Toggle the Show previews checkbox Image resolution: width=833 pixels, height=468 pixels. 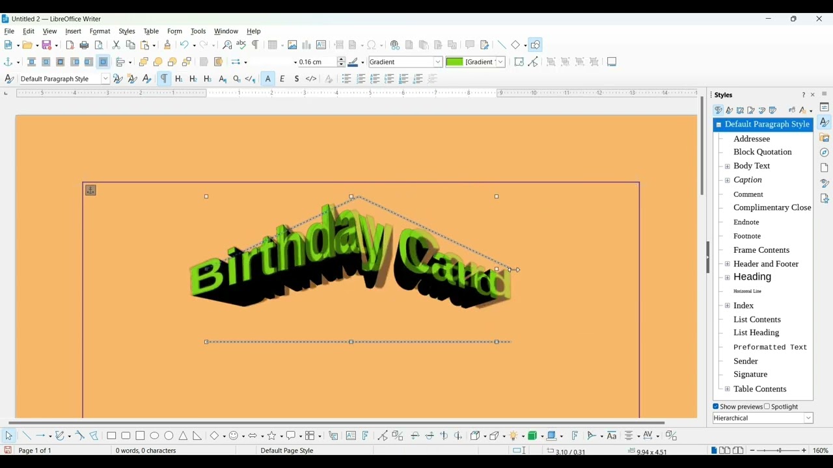[716, 407]
